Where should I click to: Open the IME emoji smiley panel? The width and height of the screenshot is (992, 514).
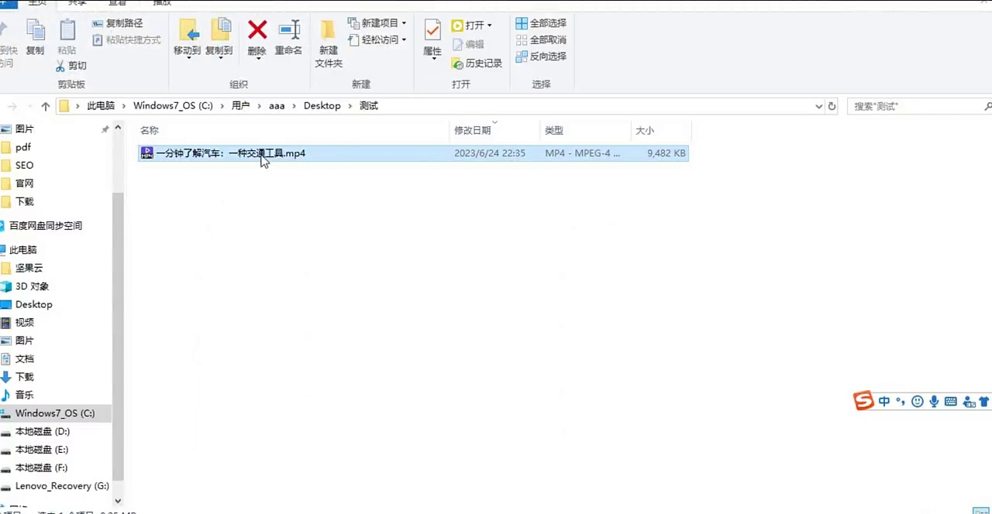pos(918,402)
